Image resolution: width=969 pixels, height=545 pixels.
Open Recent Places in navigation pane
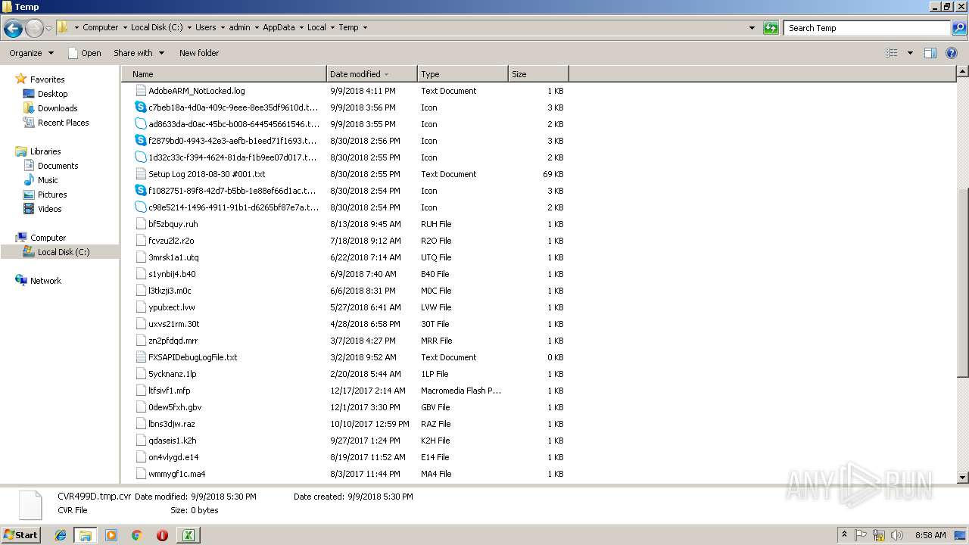coord(63,123)
